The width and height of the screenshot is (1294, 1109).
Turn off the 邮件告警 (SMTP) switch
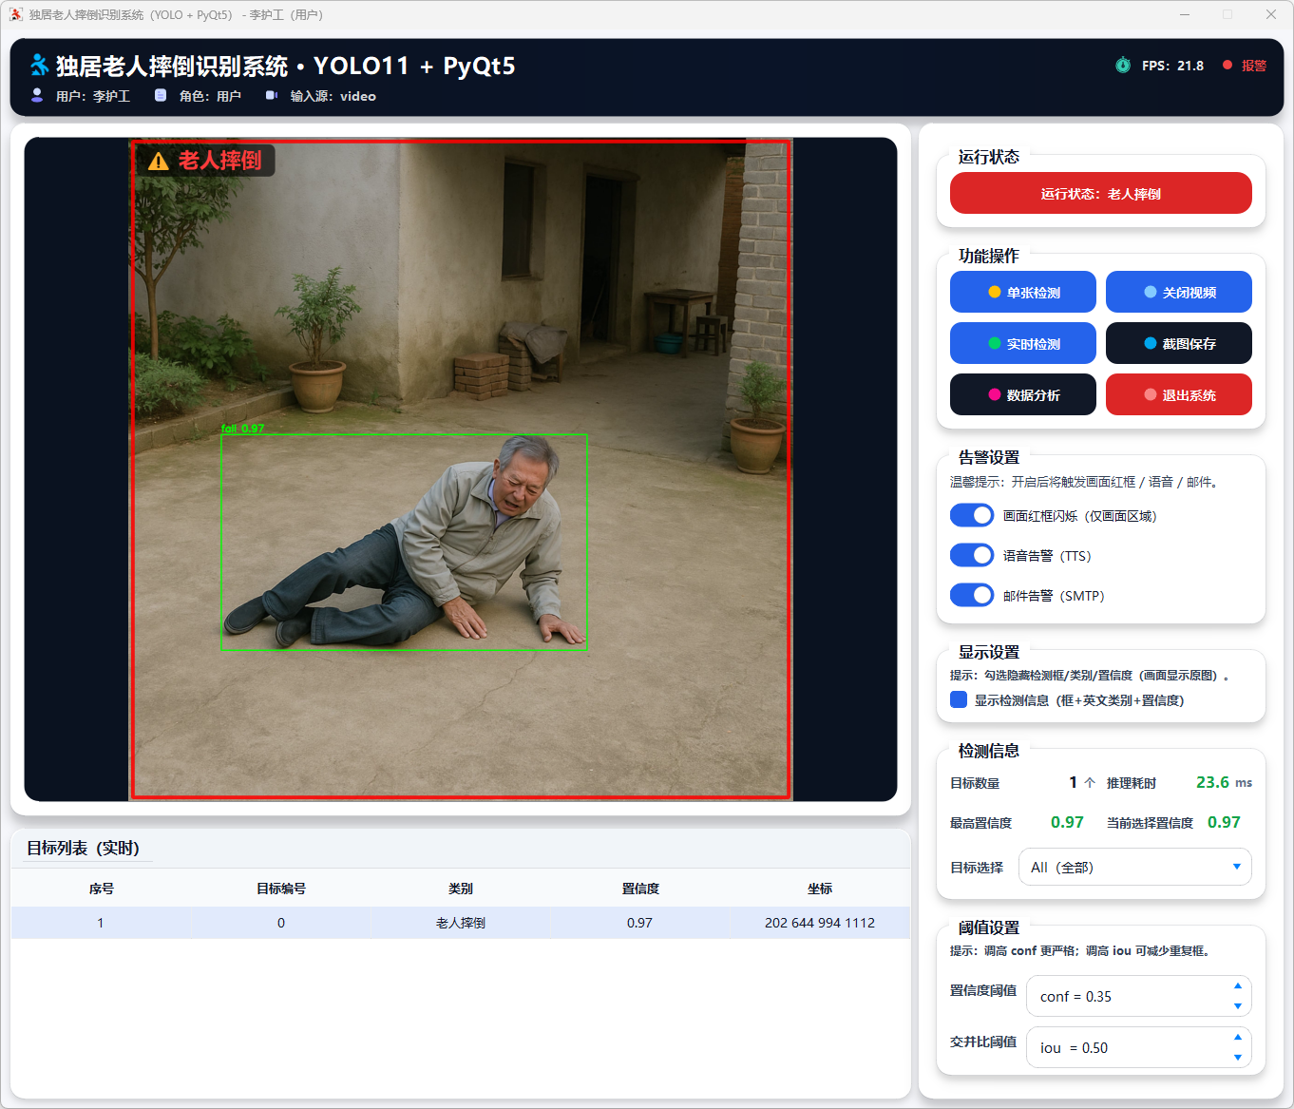click(972, 595)
